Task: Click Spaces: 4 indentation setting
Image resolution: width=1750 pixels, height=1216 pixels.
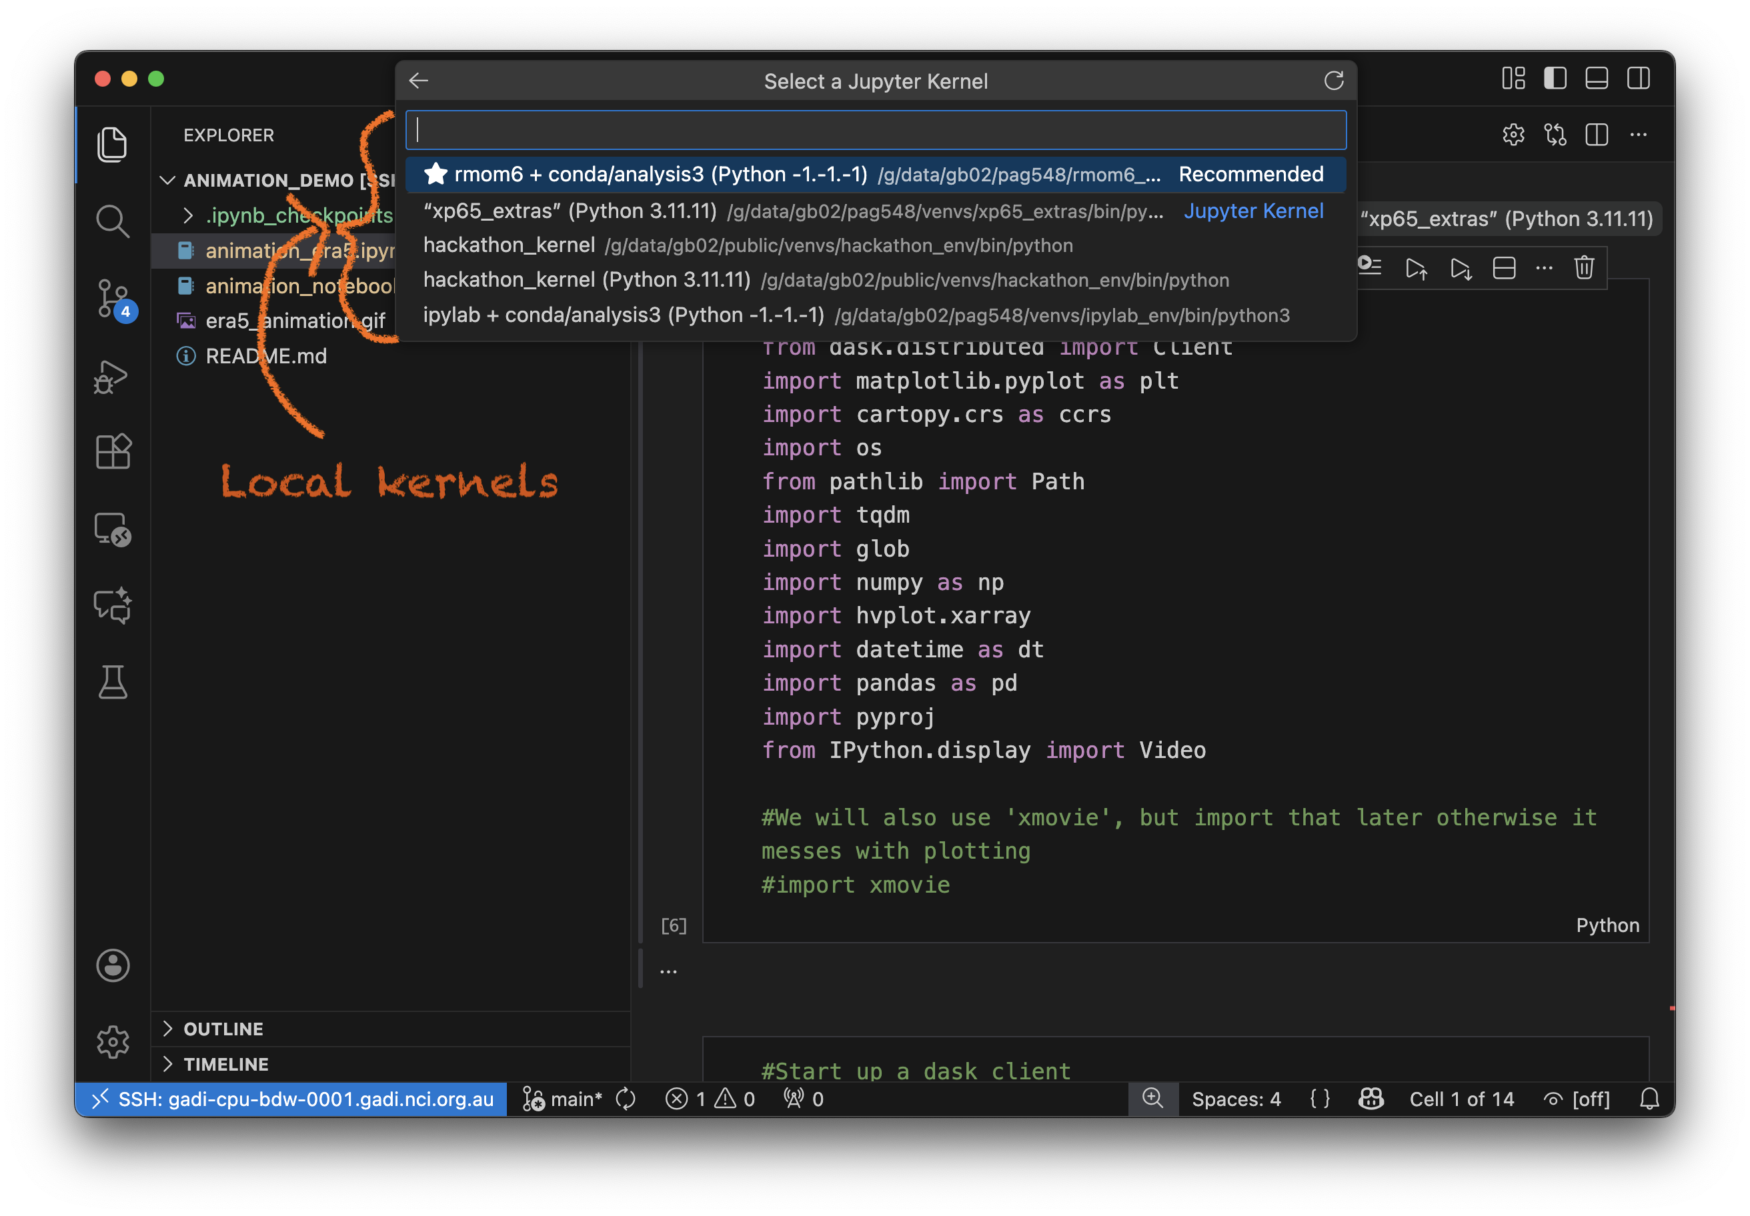Action: point(1236,1099)
